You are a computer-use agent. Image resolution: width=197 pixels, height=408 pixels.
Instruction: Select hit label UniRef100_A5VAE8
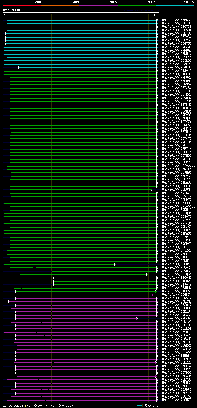(177, 332)
